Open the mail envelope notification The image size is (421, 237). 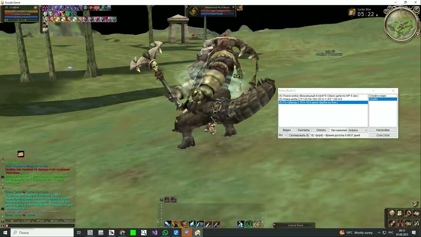point(21,154)
